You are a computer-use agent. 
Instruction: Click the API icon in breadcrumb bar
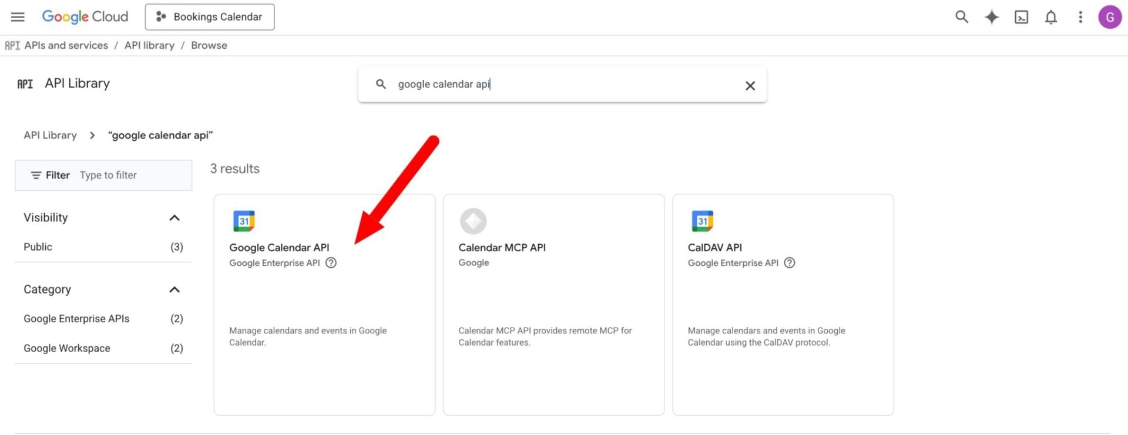12,46
